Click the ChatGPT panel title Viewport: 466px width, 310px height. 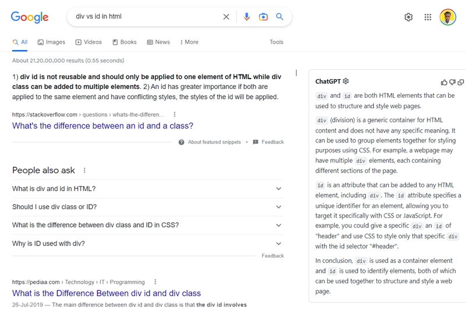[x=328, y=81]
